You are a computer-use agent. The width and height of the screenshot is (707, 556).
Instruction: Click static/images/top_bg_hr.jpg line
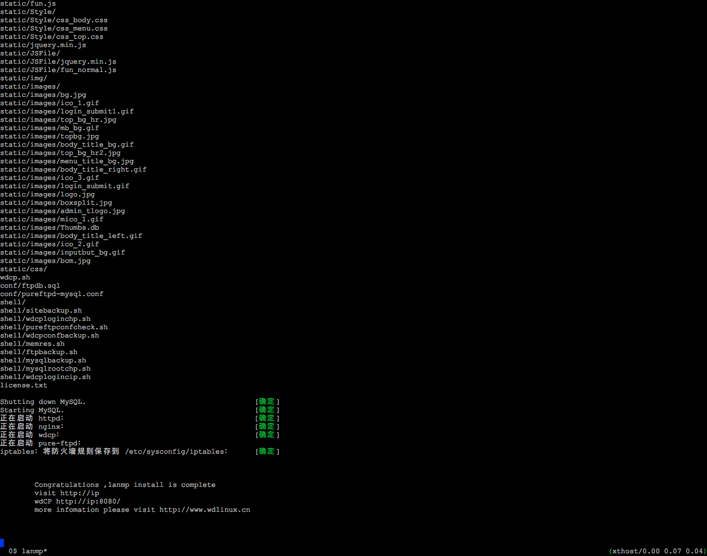pyautogui.click(x=58, y=119)
